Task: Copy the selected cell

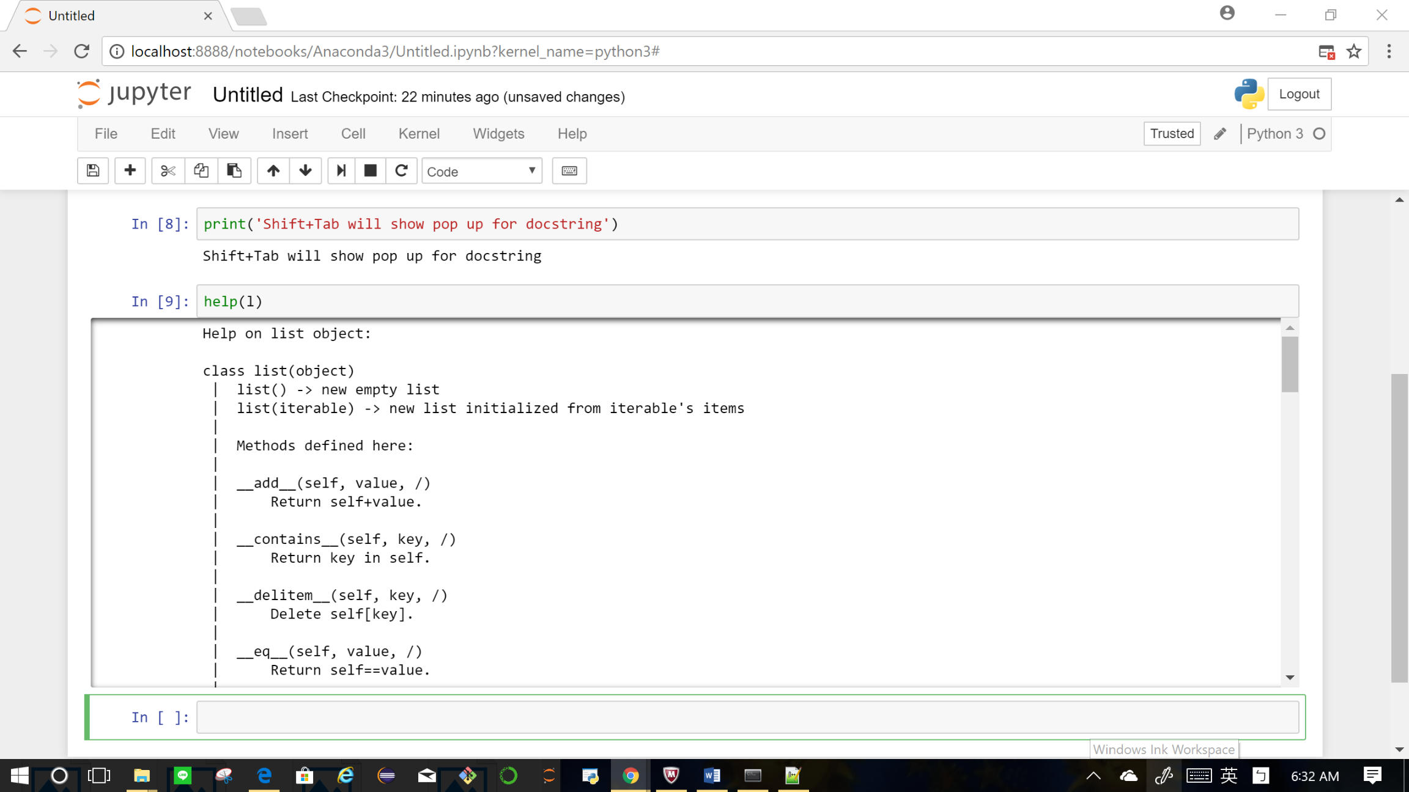Action: click(201, 171)
